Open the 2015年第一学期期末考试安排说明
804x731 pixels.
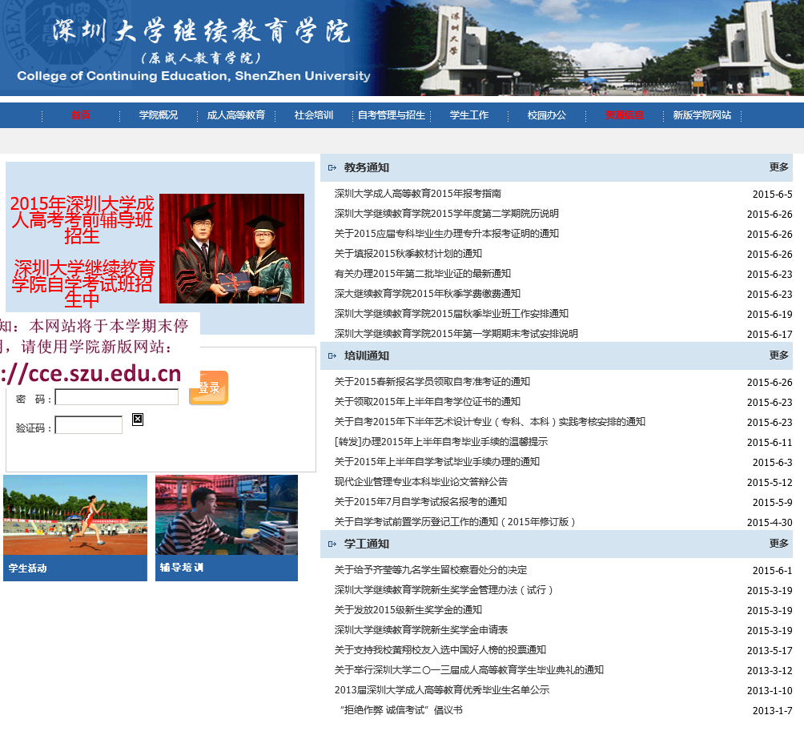click(x=456, y=334)
